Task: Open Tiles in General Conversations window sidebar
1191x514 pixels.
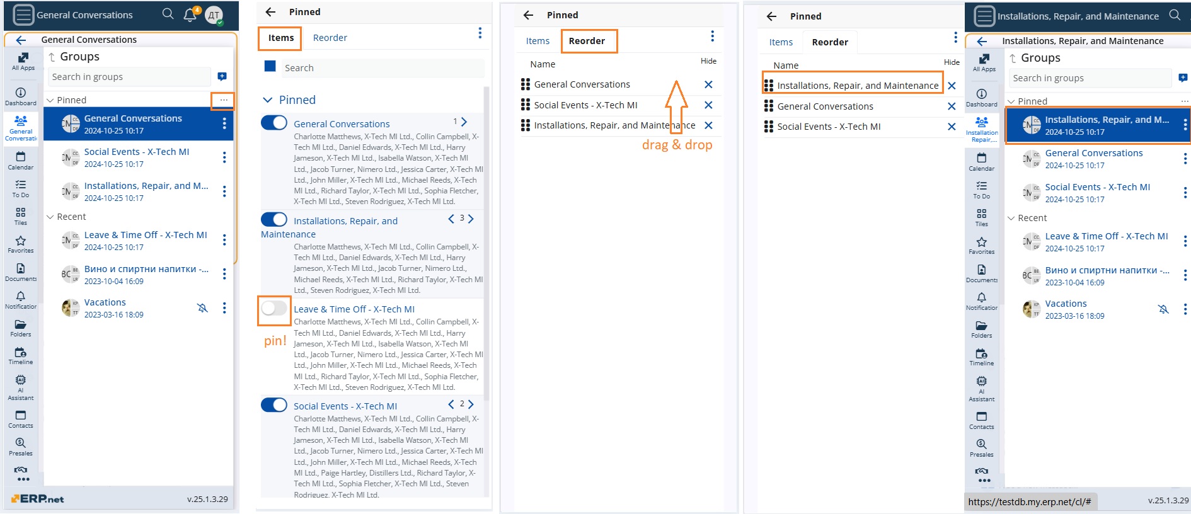Action: tap(21, 216)
